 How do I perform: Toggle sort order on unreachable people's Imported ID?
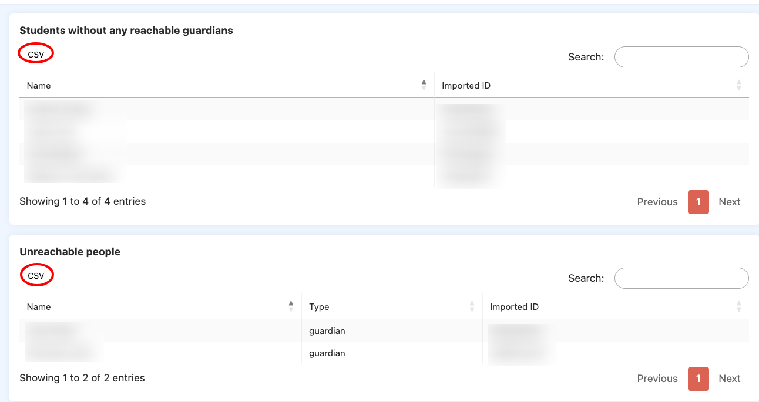(740, 306)
